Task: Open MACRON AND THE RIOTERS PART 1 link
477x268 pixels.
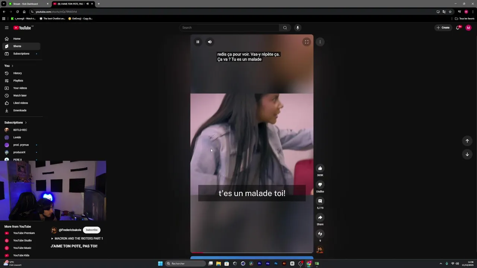Action: click(77, 239)
